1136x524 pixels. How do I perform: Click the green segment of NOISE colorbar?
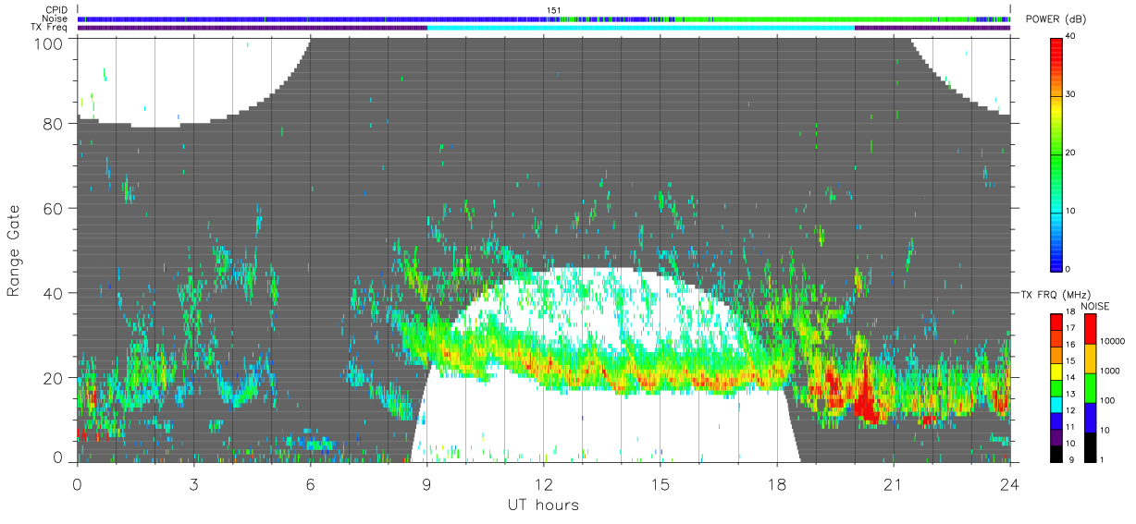[1090, 387]
